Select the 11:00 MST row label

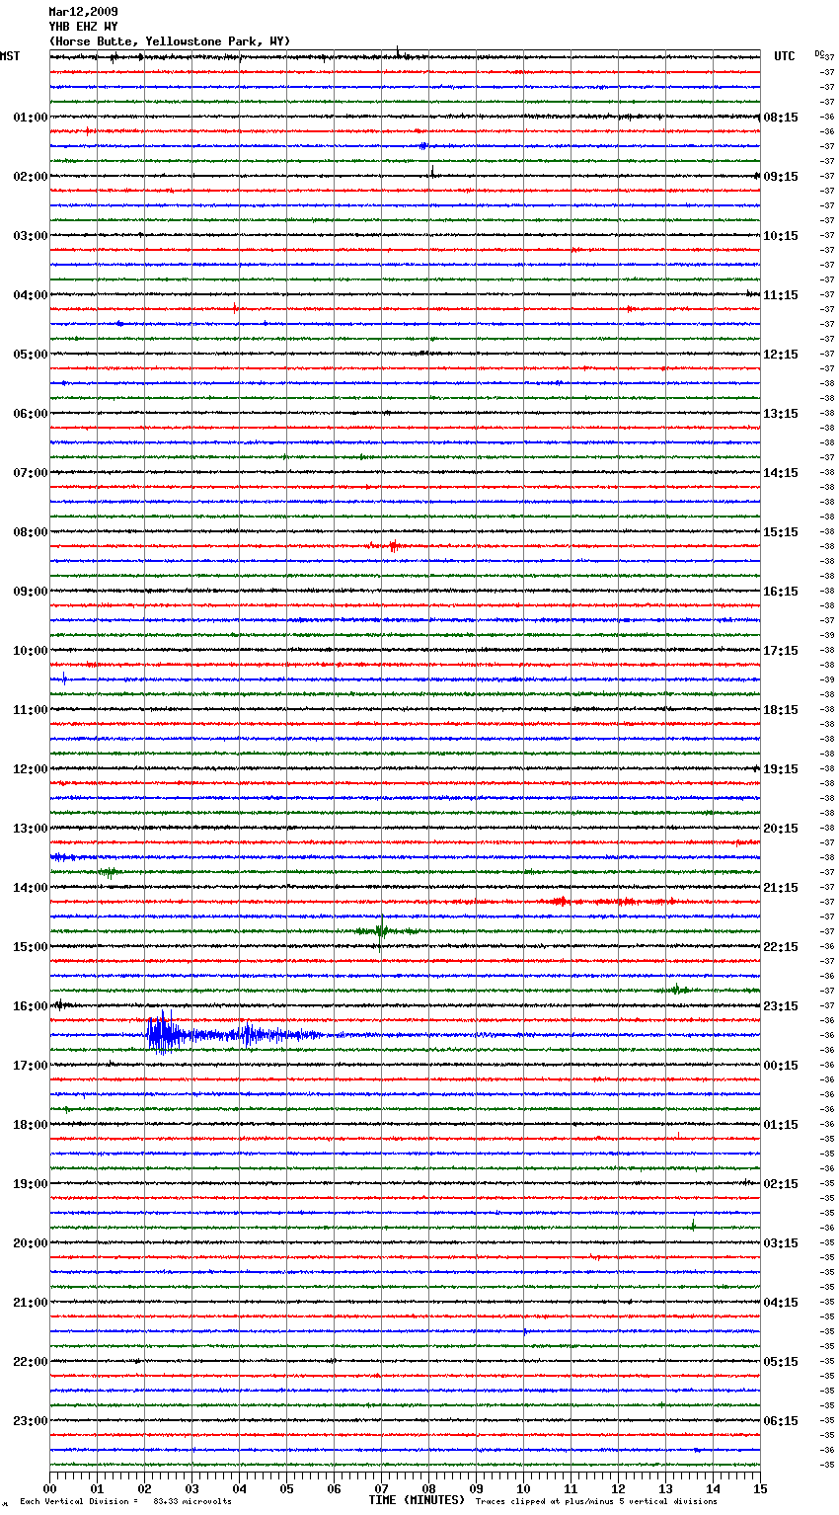click(31, 710)
